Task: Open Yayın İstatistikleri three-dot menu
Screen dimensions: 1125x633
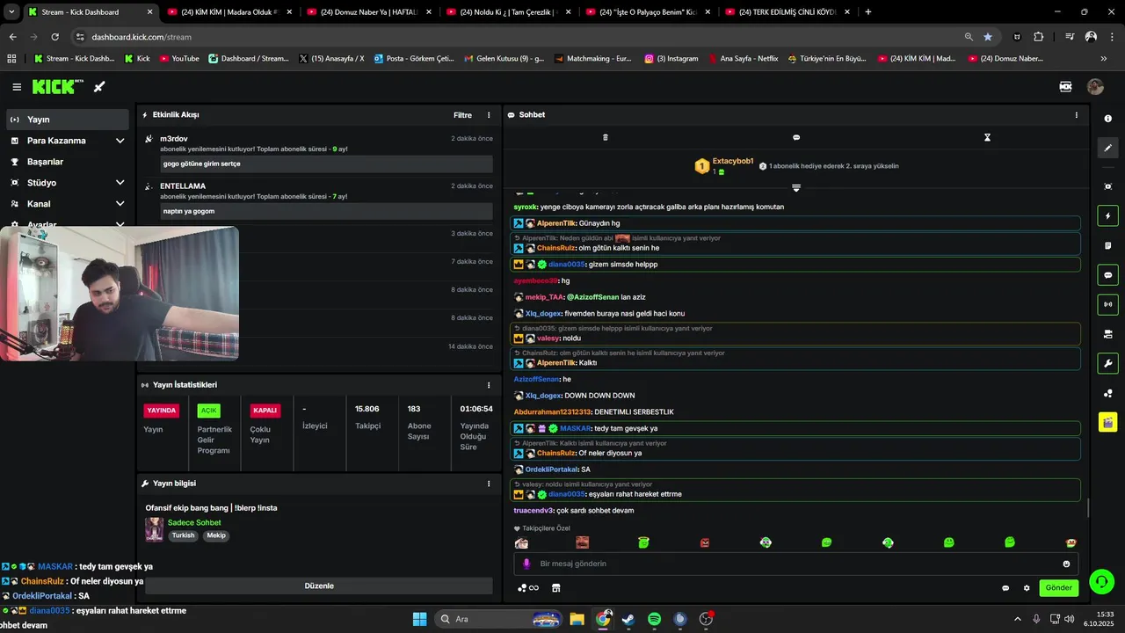Action: tap(489, 385)
